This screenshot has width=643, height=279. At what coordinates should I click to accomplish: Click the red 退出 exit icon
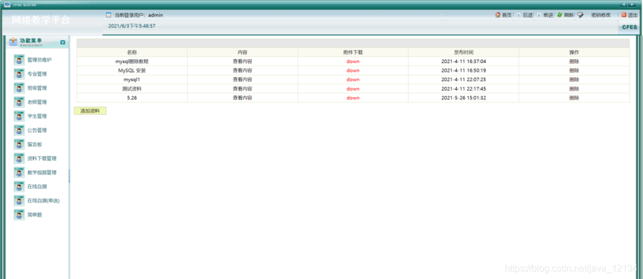coord(624,15)
